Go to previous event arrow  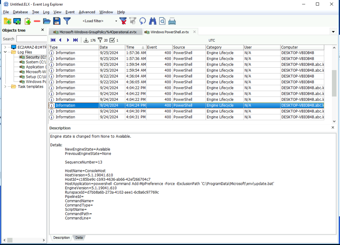[60, 40]
